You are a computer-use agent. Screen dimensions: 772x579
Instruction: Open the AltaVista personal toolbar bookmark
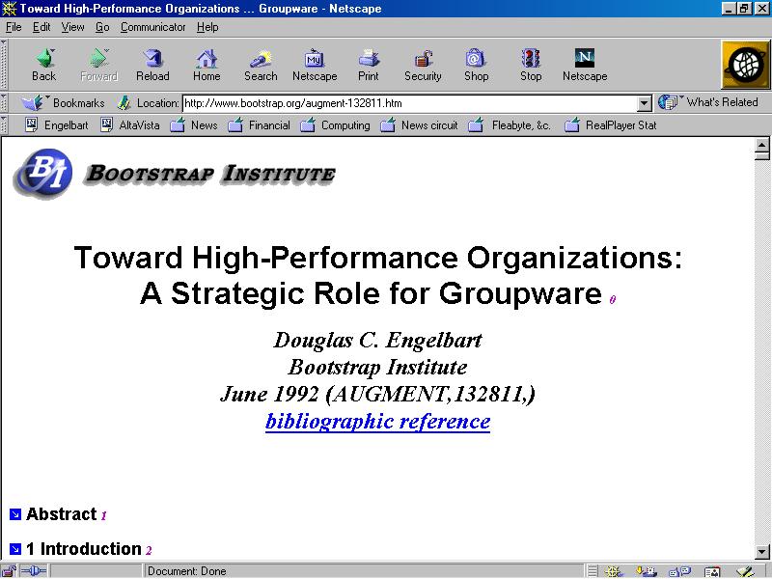tap(130, 125)
